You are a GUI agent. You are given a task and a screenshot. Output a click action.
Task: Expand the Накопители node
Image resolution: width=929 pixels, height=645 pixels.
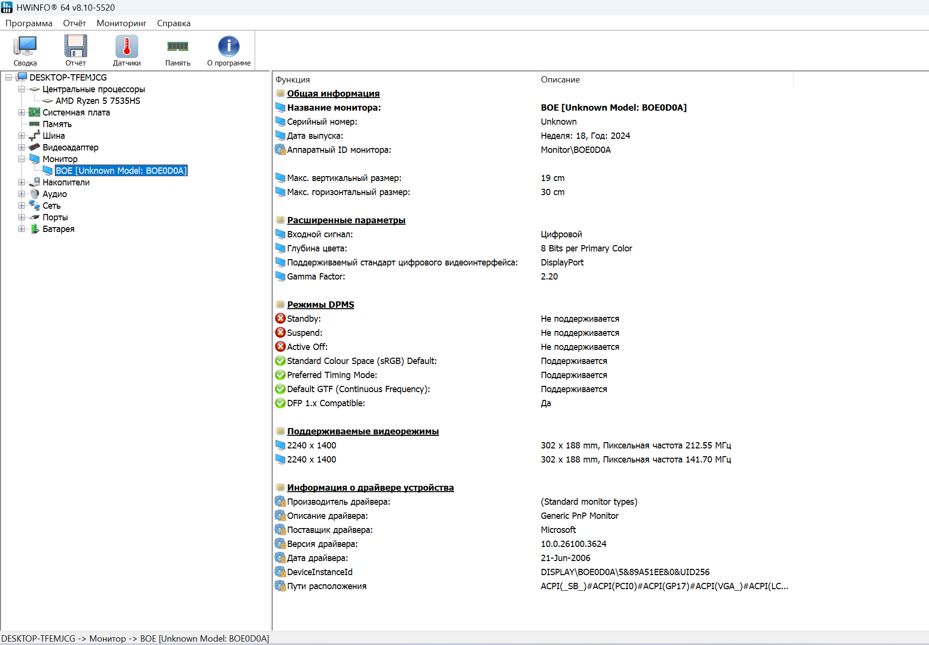coord(21,182)
